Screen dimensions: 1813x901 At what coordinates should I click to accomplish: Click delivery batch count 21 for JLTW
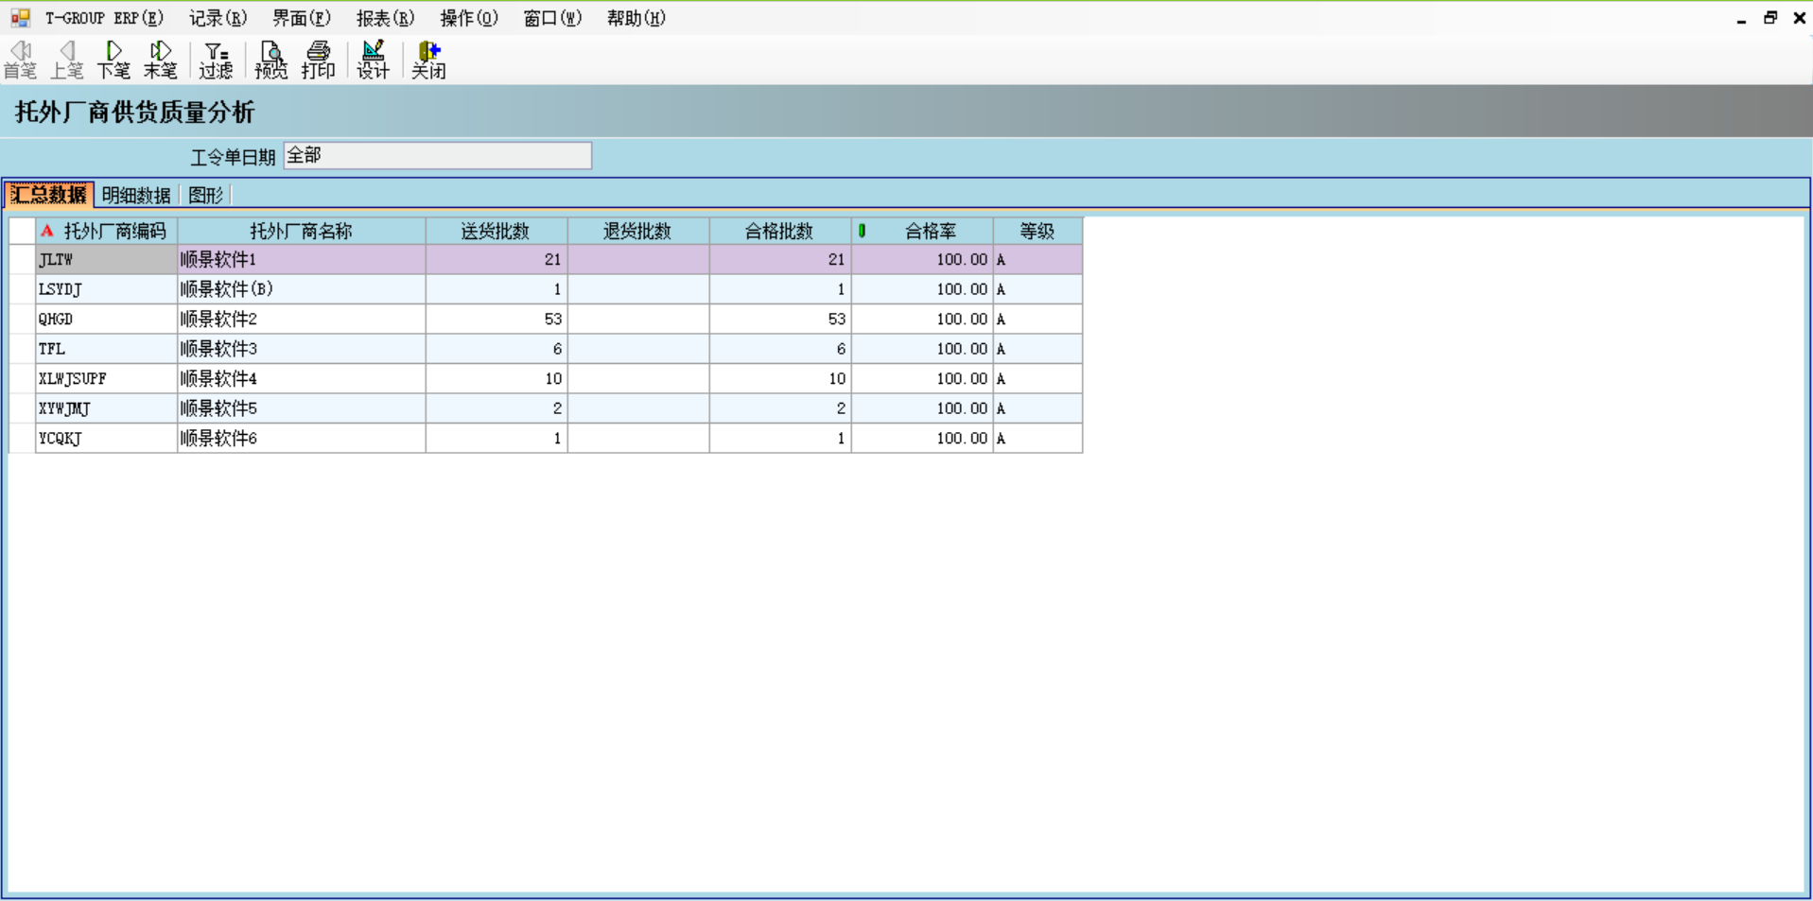(x=497, y=259)
